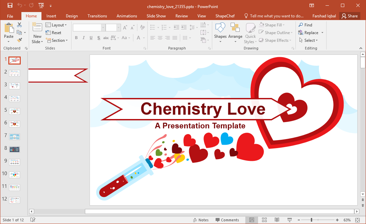
Task: Click the Strikethrough icon
Action: [106, 38]
